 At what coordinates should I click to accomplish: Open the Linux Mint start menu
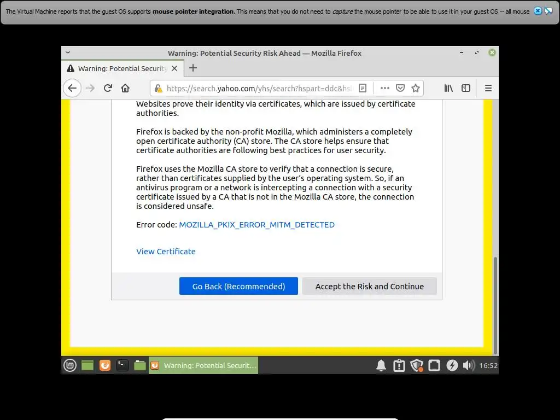[x=70, y=365]
